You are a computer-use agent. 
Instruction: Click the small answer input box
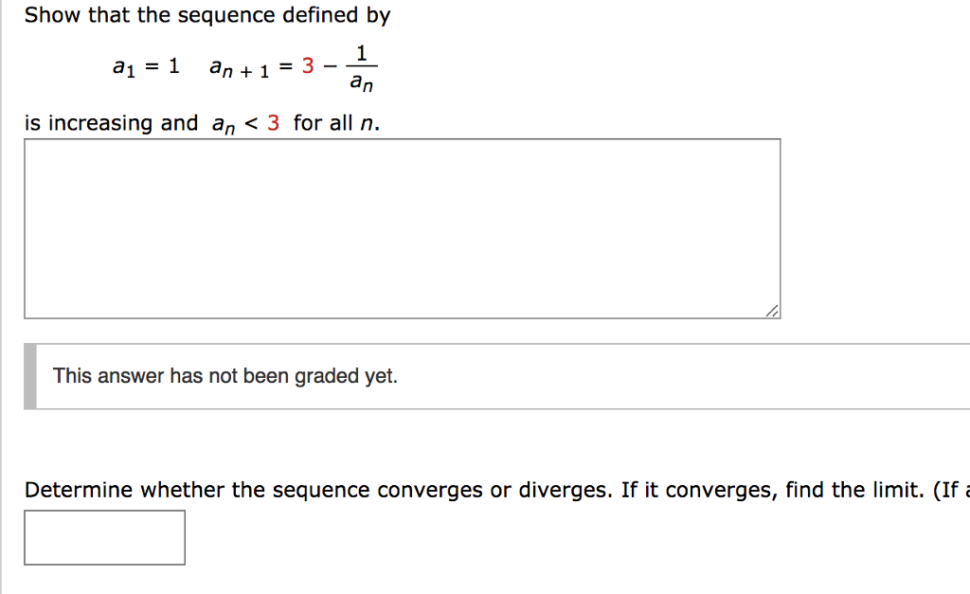coord(104,537)
